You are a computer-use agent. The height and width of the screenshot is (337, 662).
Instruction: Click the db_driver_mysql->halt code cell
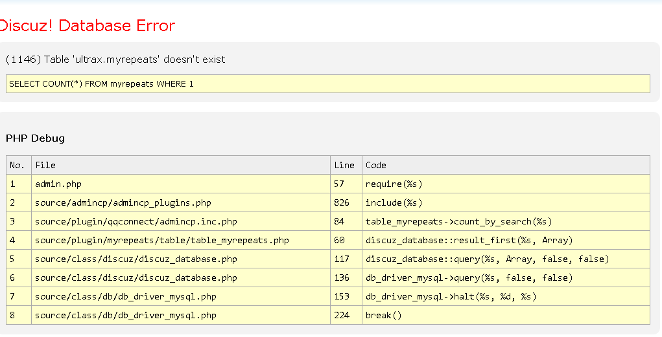[x=451, y=297]
